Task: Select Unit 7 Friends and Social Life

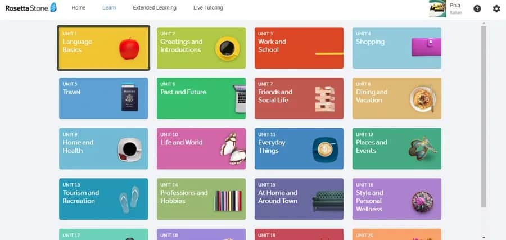Action: coord(299,98)
